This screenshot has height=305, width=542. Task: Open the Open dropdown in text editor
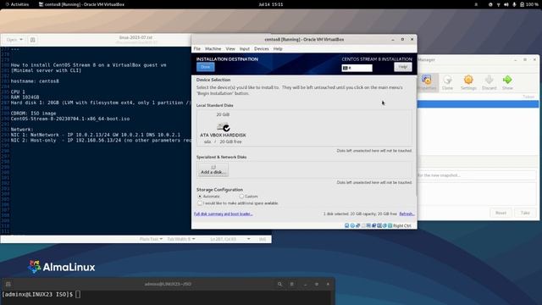(x=14, y=40)
